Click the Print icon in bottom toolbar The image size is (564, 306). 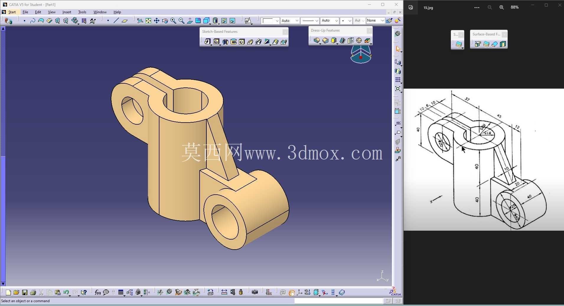(x=33, y=292)
